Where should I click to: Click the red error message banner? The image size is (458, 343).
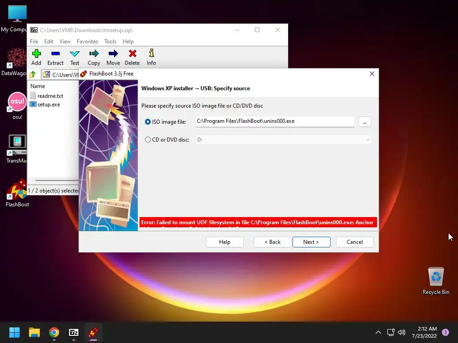[x=258, y=222]
